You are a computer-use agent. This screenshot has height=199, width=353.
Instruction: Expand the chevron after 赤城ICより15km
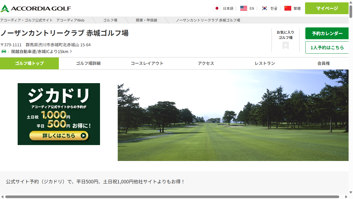coord(71,52)
